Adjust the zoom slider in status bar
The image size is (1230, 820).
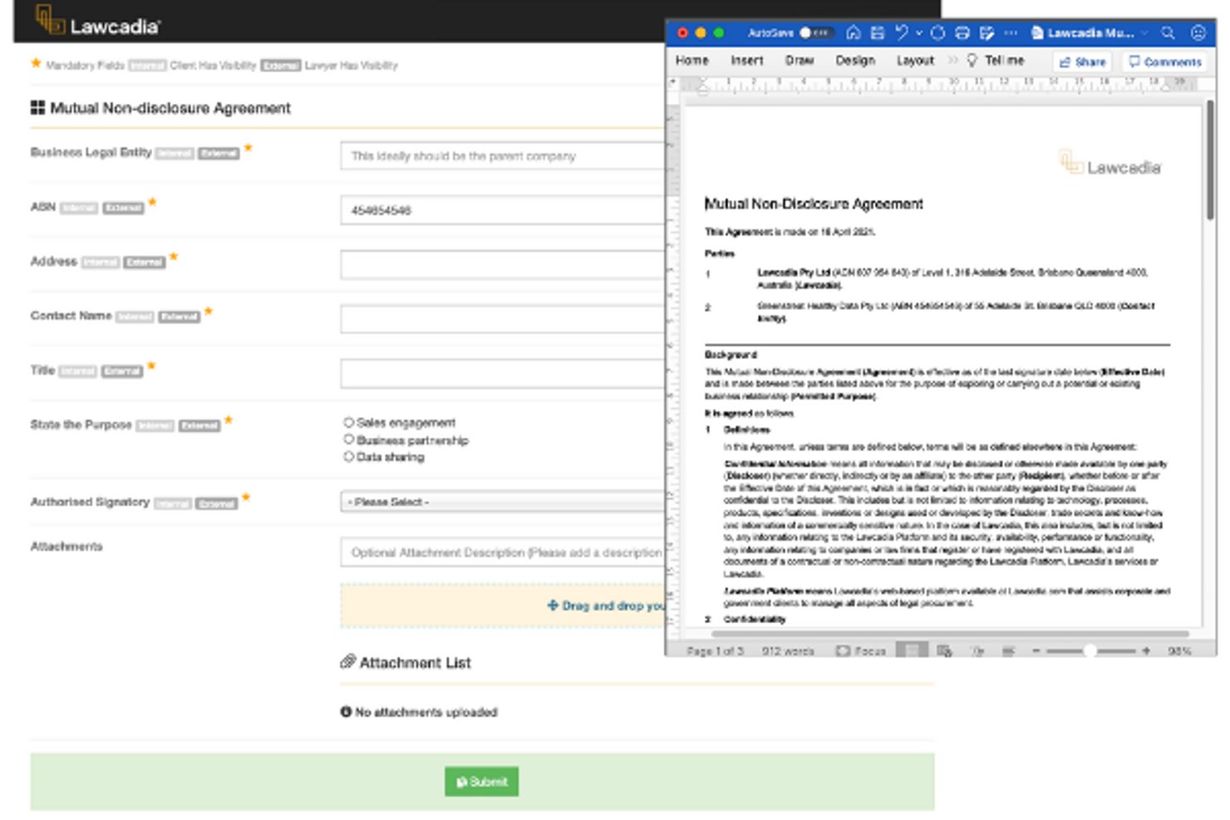point(1090,651)
